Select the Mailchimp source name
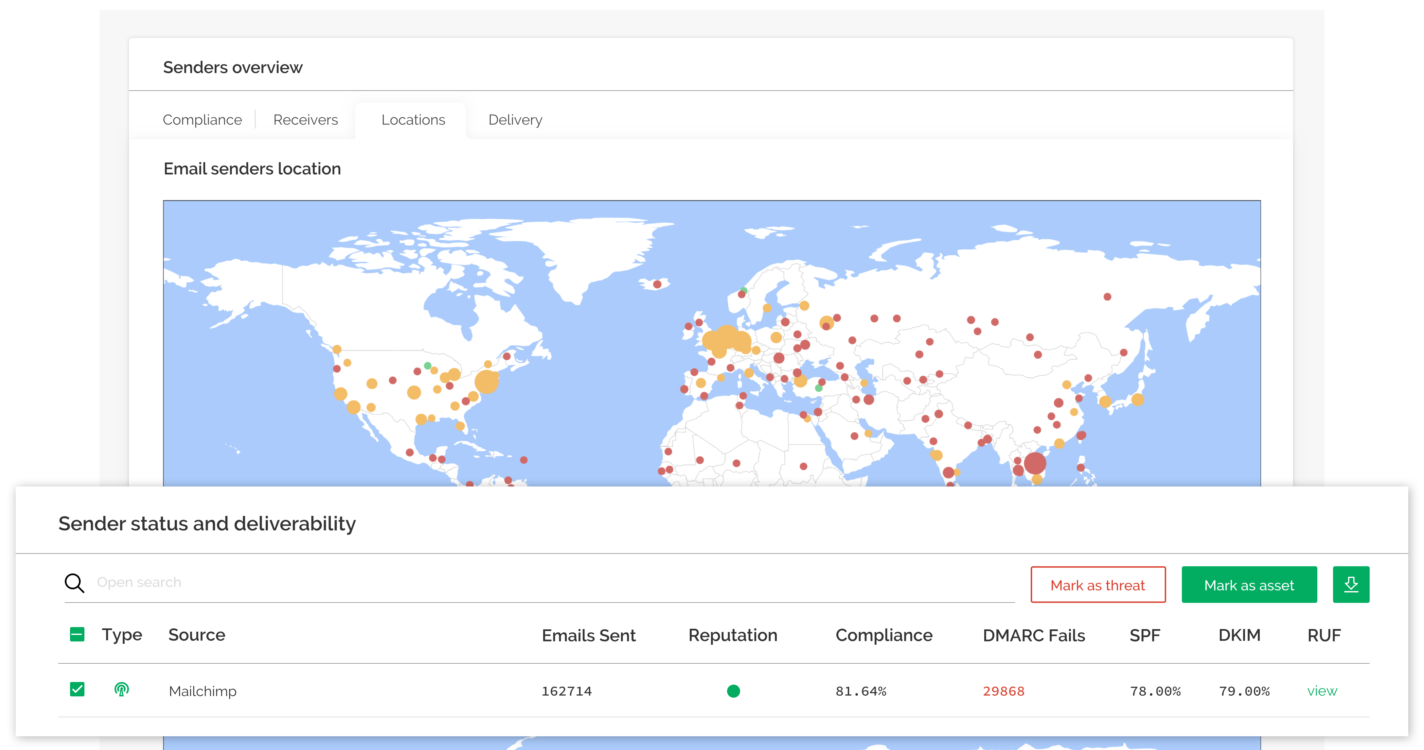The height and width of the screenshot is (750, 1424). (x=202, y=690)
